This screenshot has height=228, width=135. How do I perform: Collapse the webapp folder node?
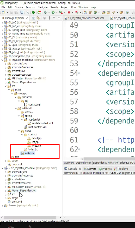point(12,93)
